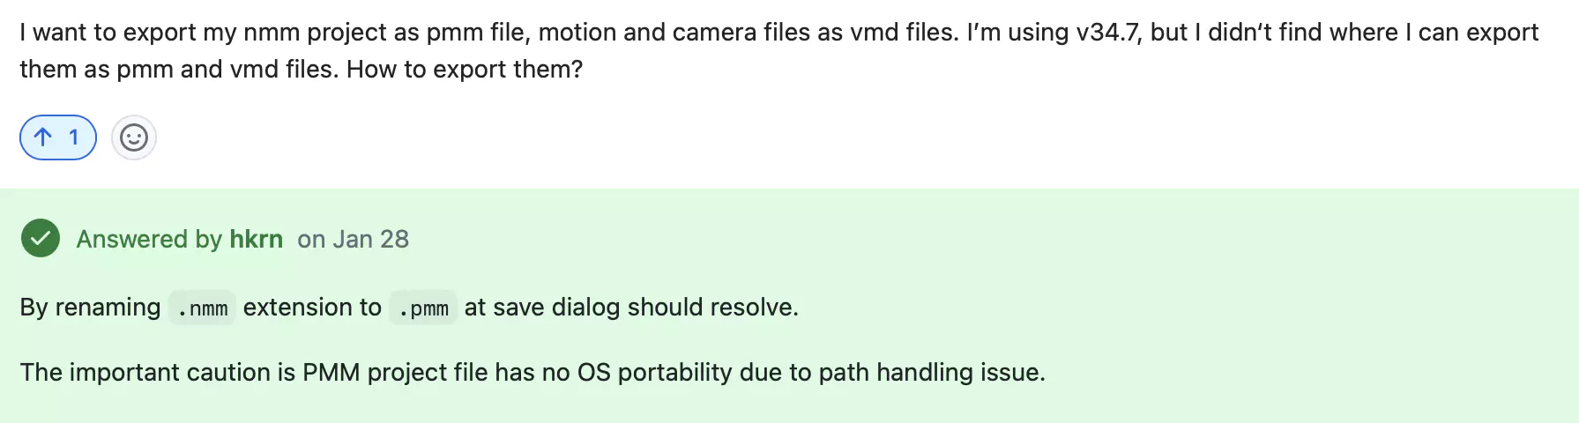
Task: Click the upvote arrow icon
Action: [42, 137]
